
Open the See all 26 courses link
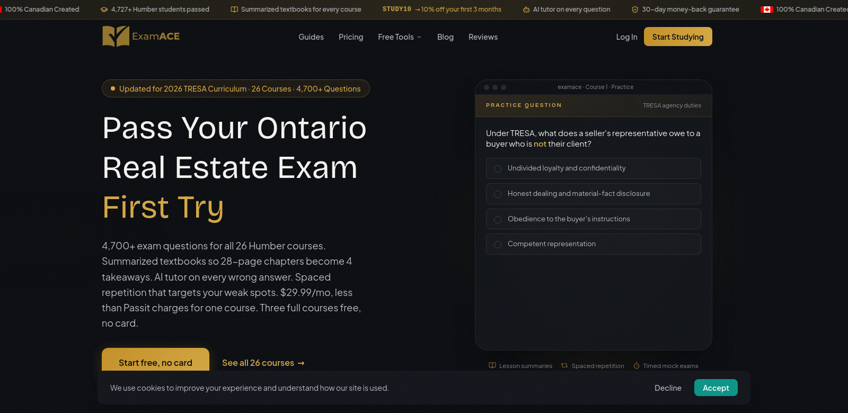(263, 363)
